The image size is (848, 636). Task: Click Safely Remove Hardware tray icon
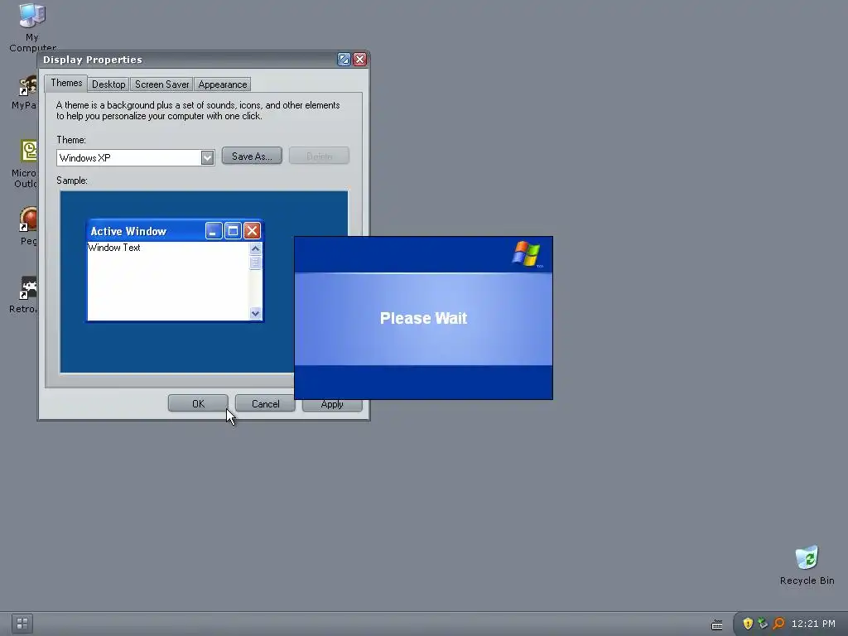763,624
